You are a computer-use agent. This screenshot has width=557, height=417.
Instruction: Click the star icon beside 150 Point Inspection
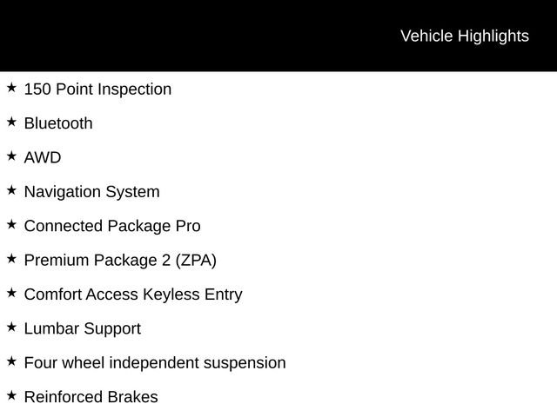tap(11, 88)
